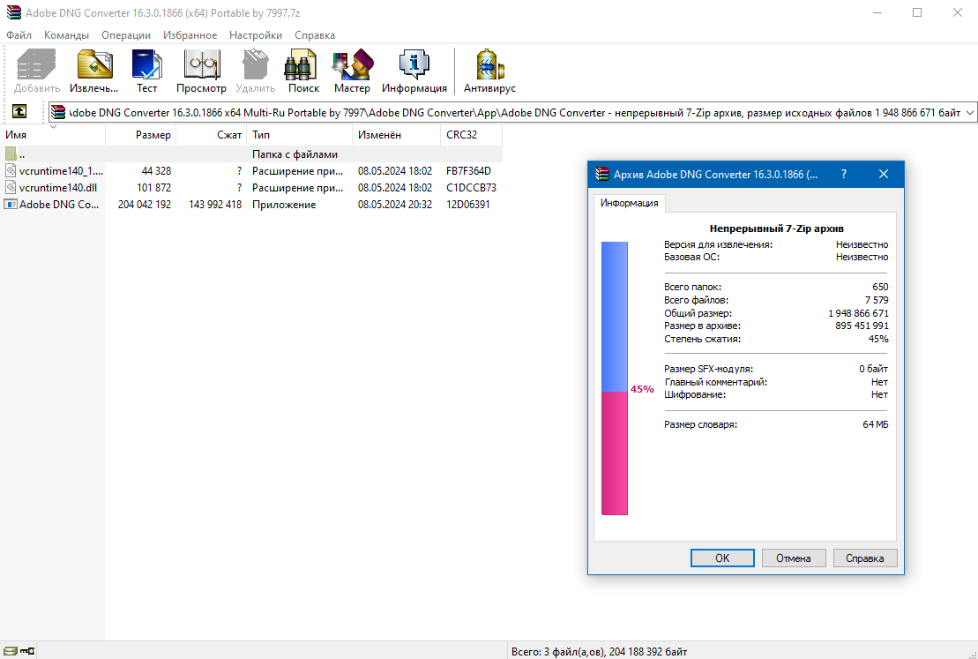Expand the address path dropdown arrow
Image resolution: width=978 pixels, height=659 pixels.
[x=970, y=112]
